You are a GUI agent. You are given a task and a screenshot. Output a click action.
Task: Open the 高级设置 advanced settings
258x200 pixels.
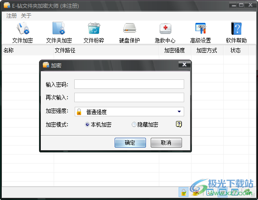pos(200,33)
